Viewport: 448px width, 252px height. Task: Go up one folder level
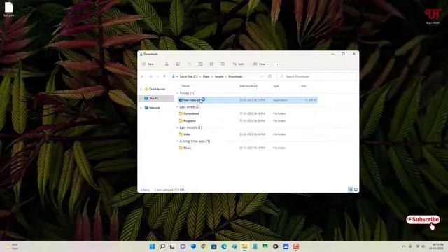[x=164, y=76]
